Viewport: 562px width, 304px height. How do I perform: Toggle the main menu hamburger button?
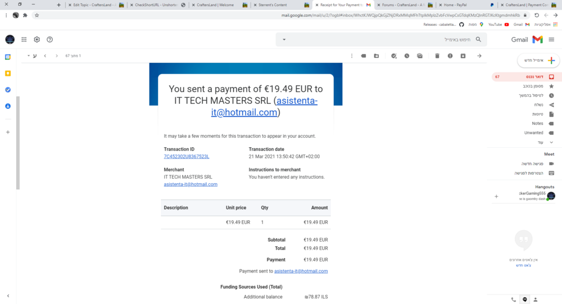551,39
